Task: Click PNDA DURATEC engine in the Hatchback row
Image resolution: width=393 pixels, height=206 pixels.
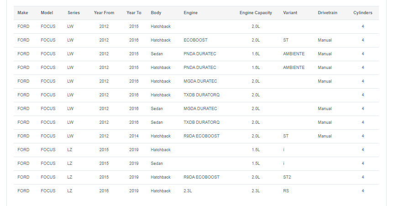Action: click(200, 68)
